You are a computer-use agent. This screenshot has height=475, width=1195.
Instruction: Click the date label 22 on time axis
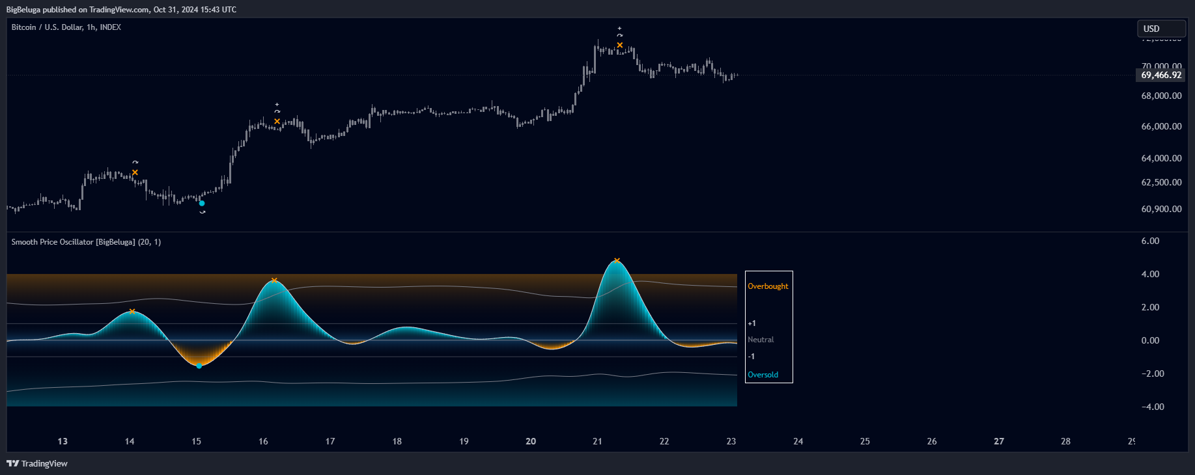click(664, 441)
